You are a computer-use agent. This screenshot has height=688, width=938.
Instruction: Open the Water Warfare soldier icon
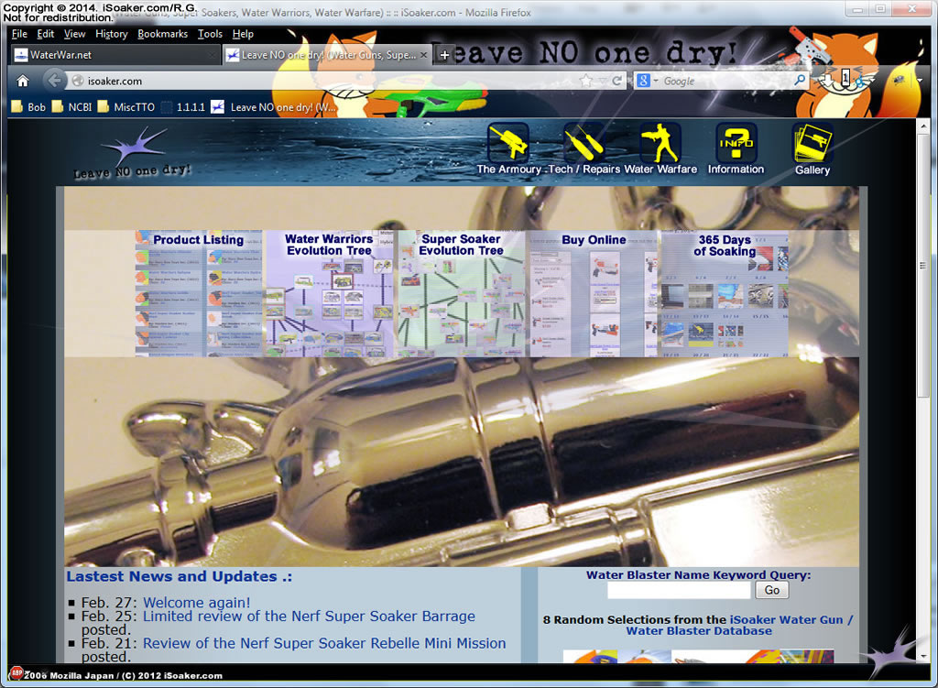(660, 143)
